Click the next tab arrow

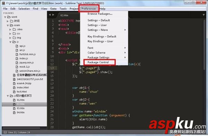pyautogui.click(x=53, y=15)
